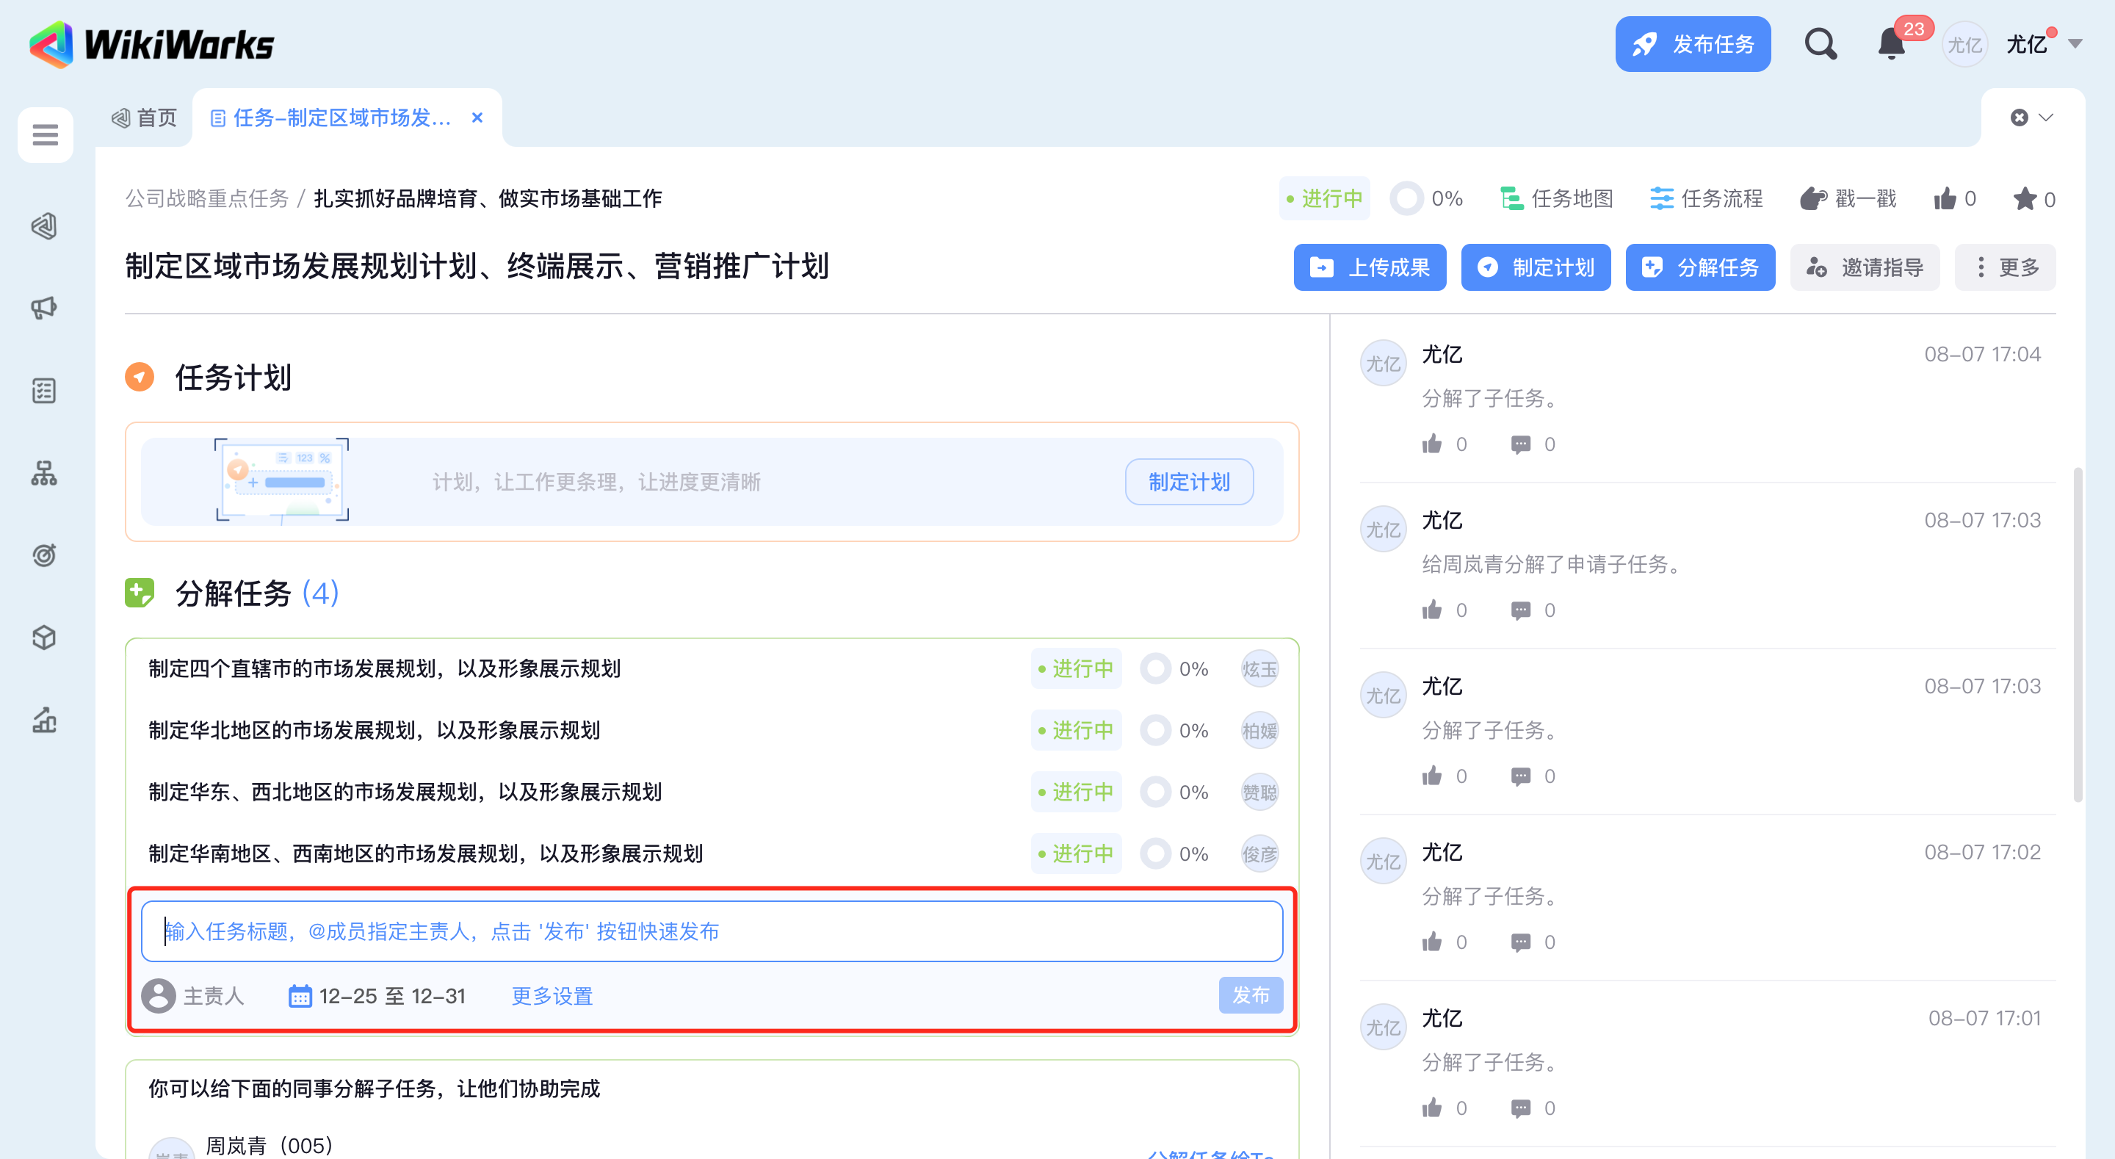The image size is (2115, 1159).
Task: Click the search magnifier icon
Action: [1820, 43]
